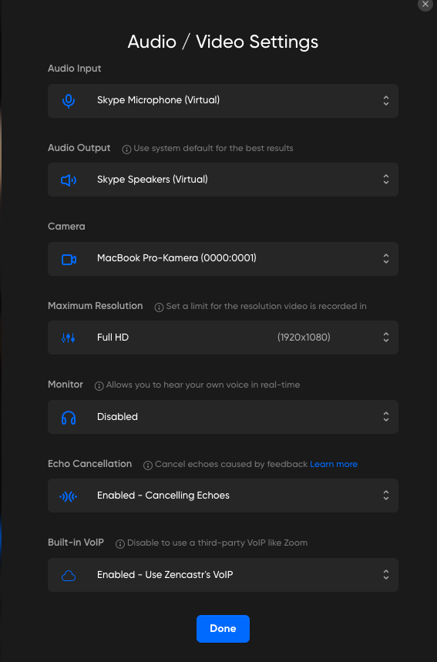
Task: Expand Full HD resolution dropdown arrows
Action: (386, 338)
